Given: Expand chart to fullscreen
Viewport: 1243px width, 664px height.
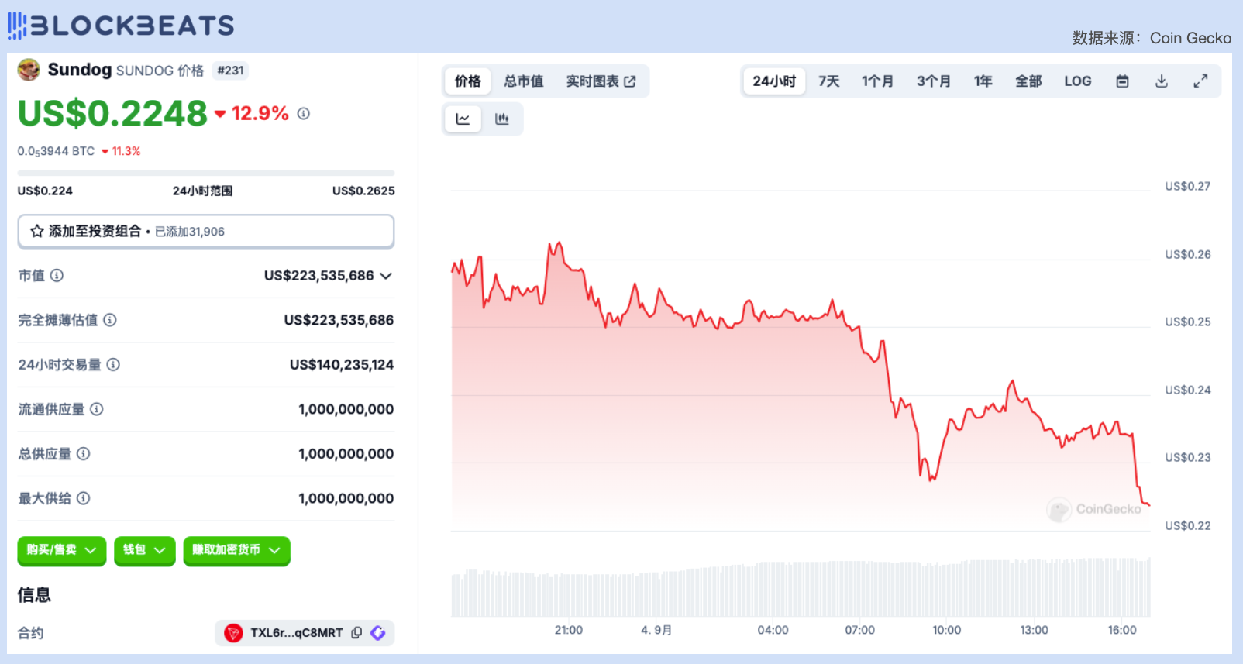Looking at the screenshot, I should point(1200,81).
